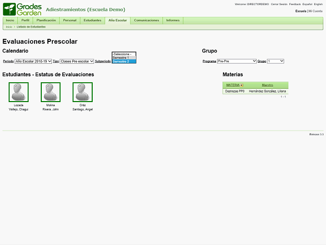326x245 pixels.
Task: Open Molina Rivera, John's student avatar
Action: click(50, 92)
